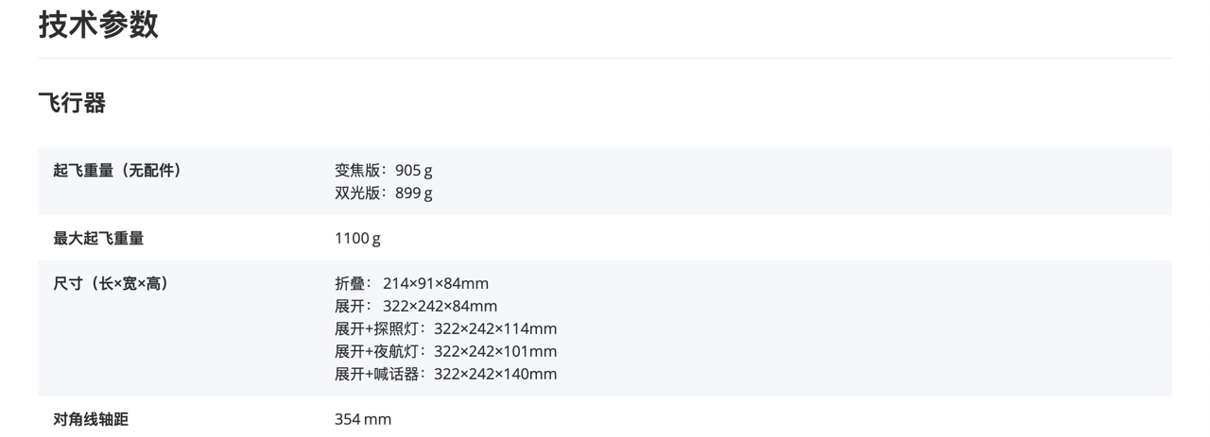This screenshot has height=437, width=1210.
Task: Select the 双光版 label text
Action: (x=357, y=193)
